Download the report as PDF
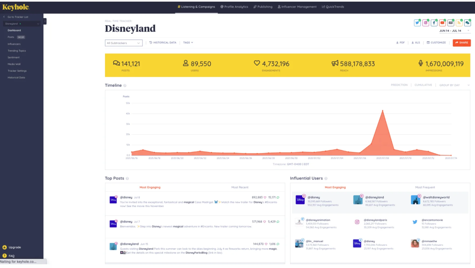The height and width of the screenshot is (268, 475). point(400,43)
